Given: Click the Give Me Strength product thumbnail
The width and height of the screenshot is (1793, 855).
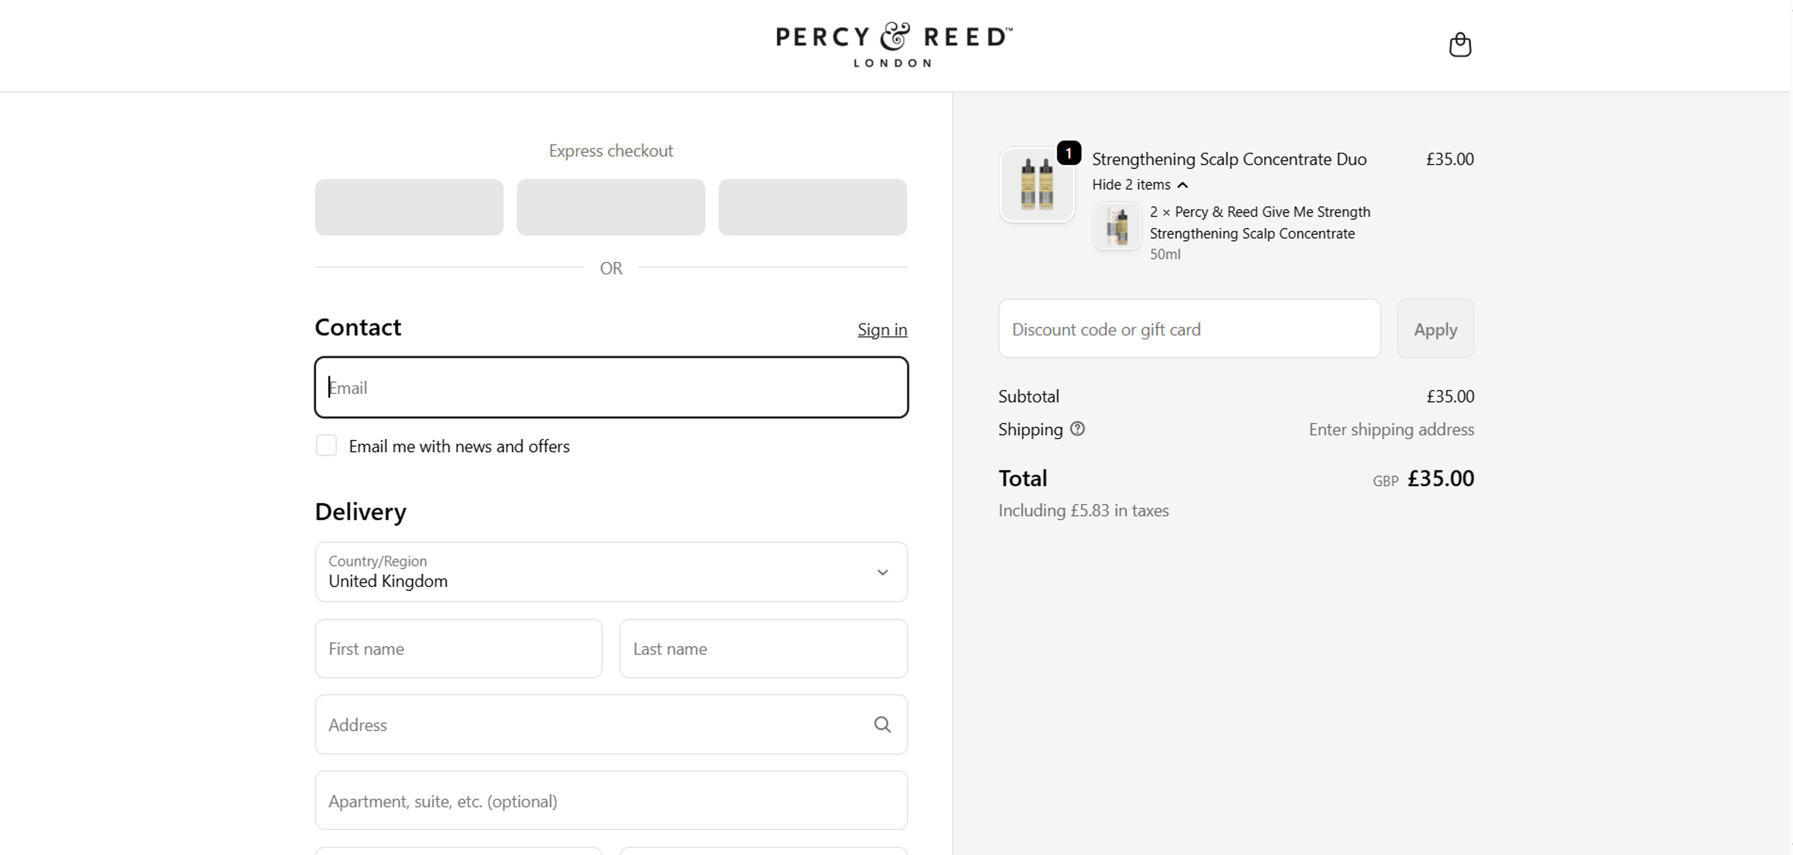Looking at the screenshot, I should [x=1116, y=226].
